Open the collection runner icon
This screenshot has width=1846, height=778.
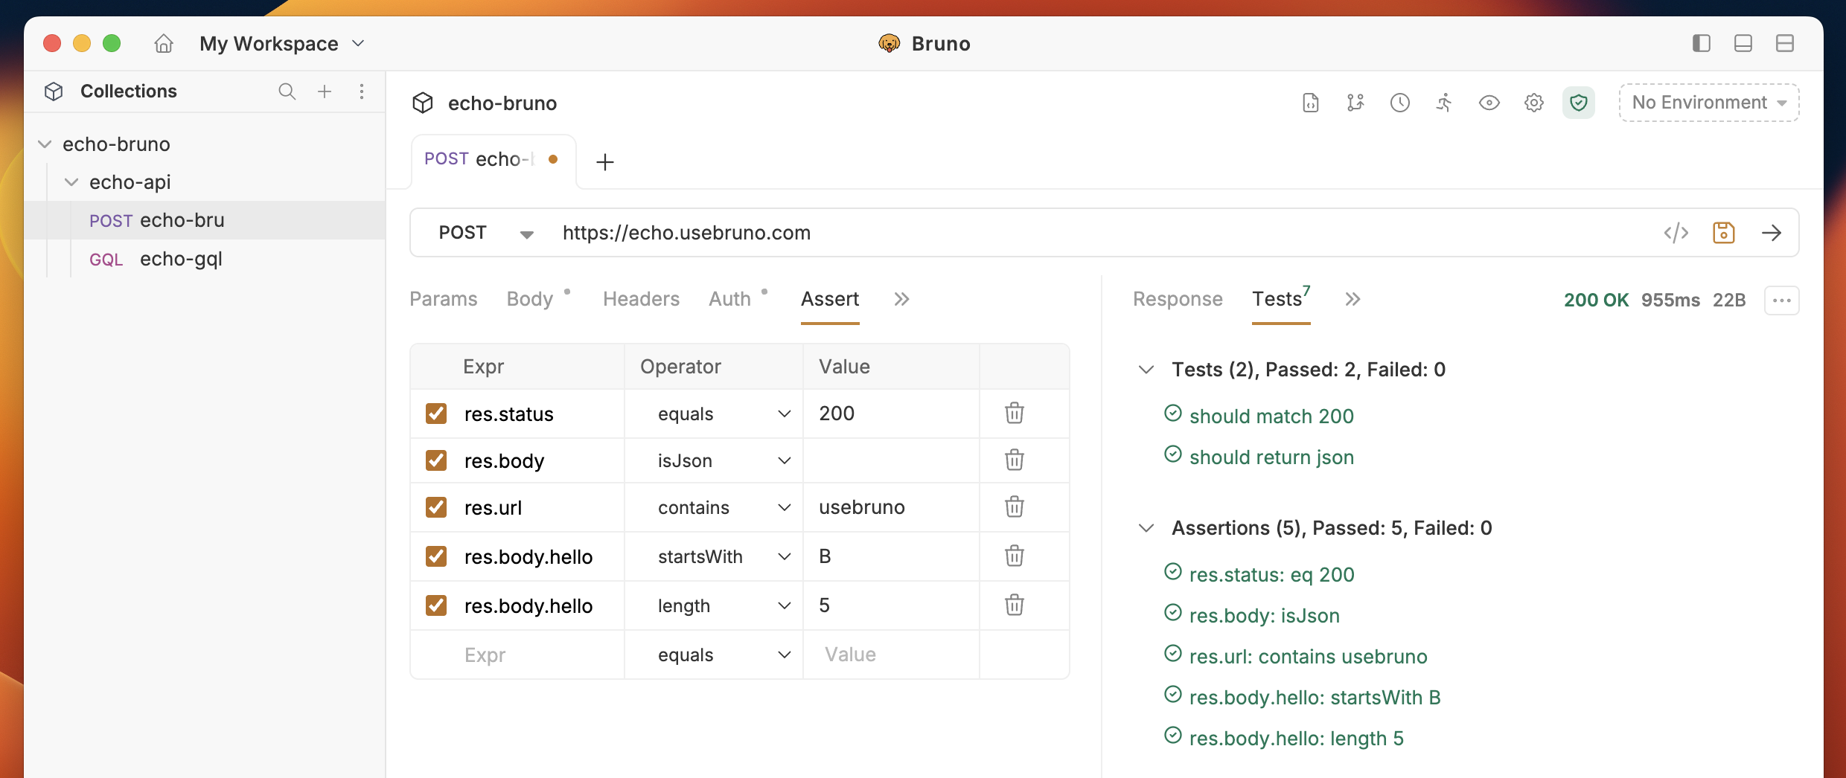pos(1444,103)
